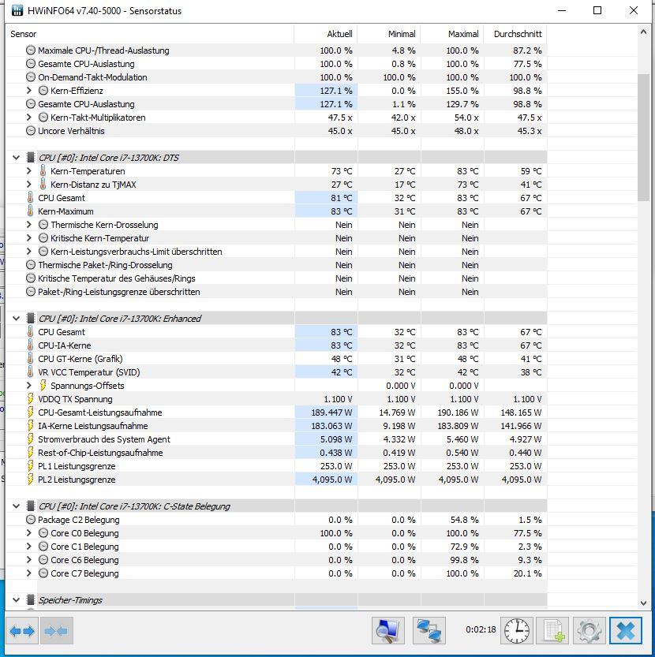Click the Durchschnitt column header
The image size is (655, 657).
pos(515,34)
